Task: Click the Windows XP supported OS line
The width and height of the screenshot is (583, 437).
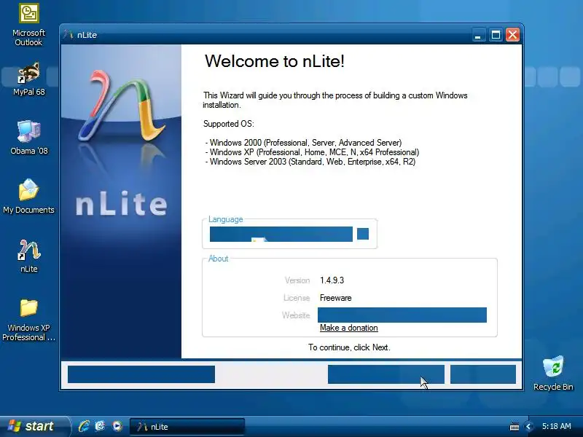Action: tap(313, 152)
